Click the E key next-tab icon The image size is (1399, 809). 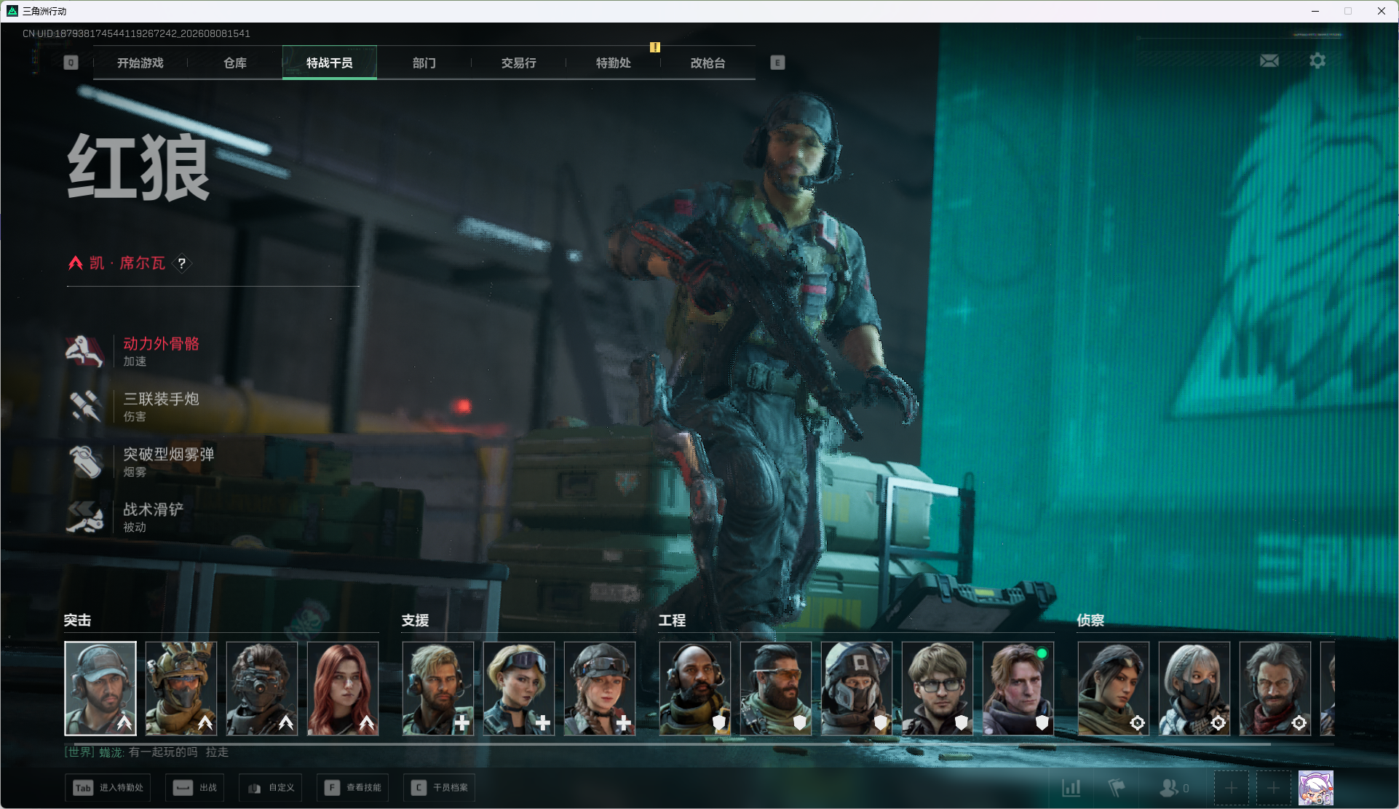(777, 63)
